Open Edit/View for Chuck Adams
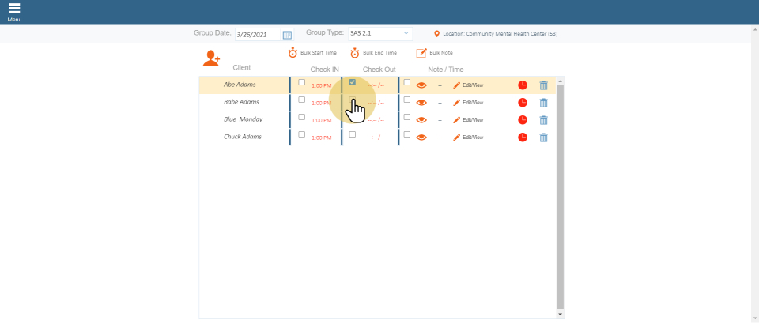The height and width of the screenshot is (324, 759). click(468, 138)
